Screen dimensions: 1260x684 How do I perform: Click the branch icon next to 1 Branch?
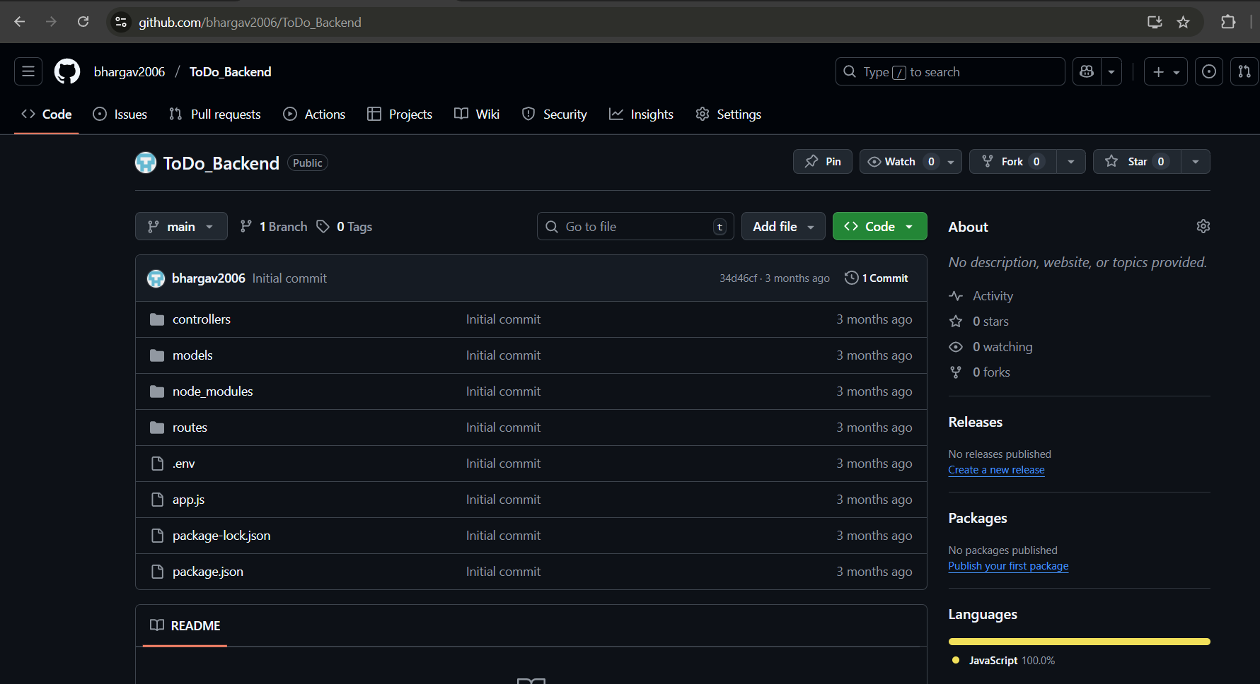(x=245, y=226)
